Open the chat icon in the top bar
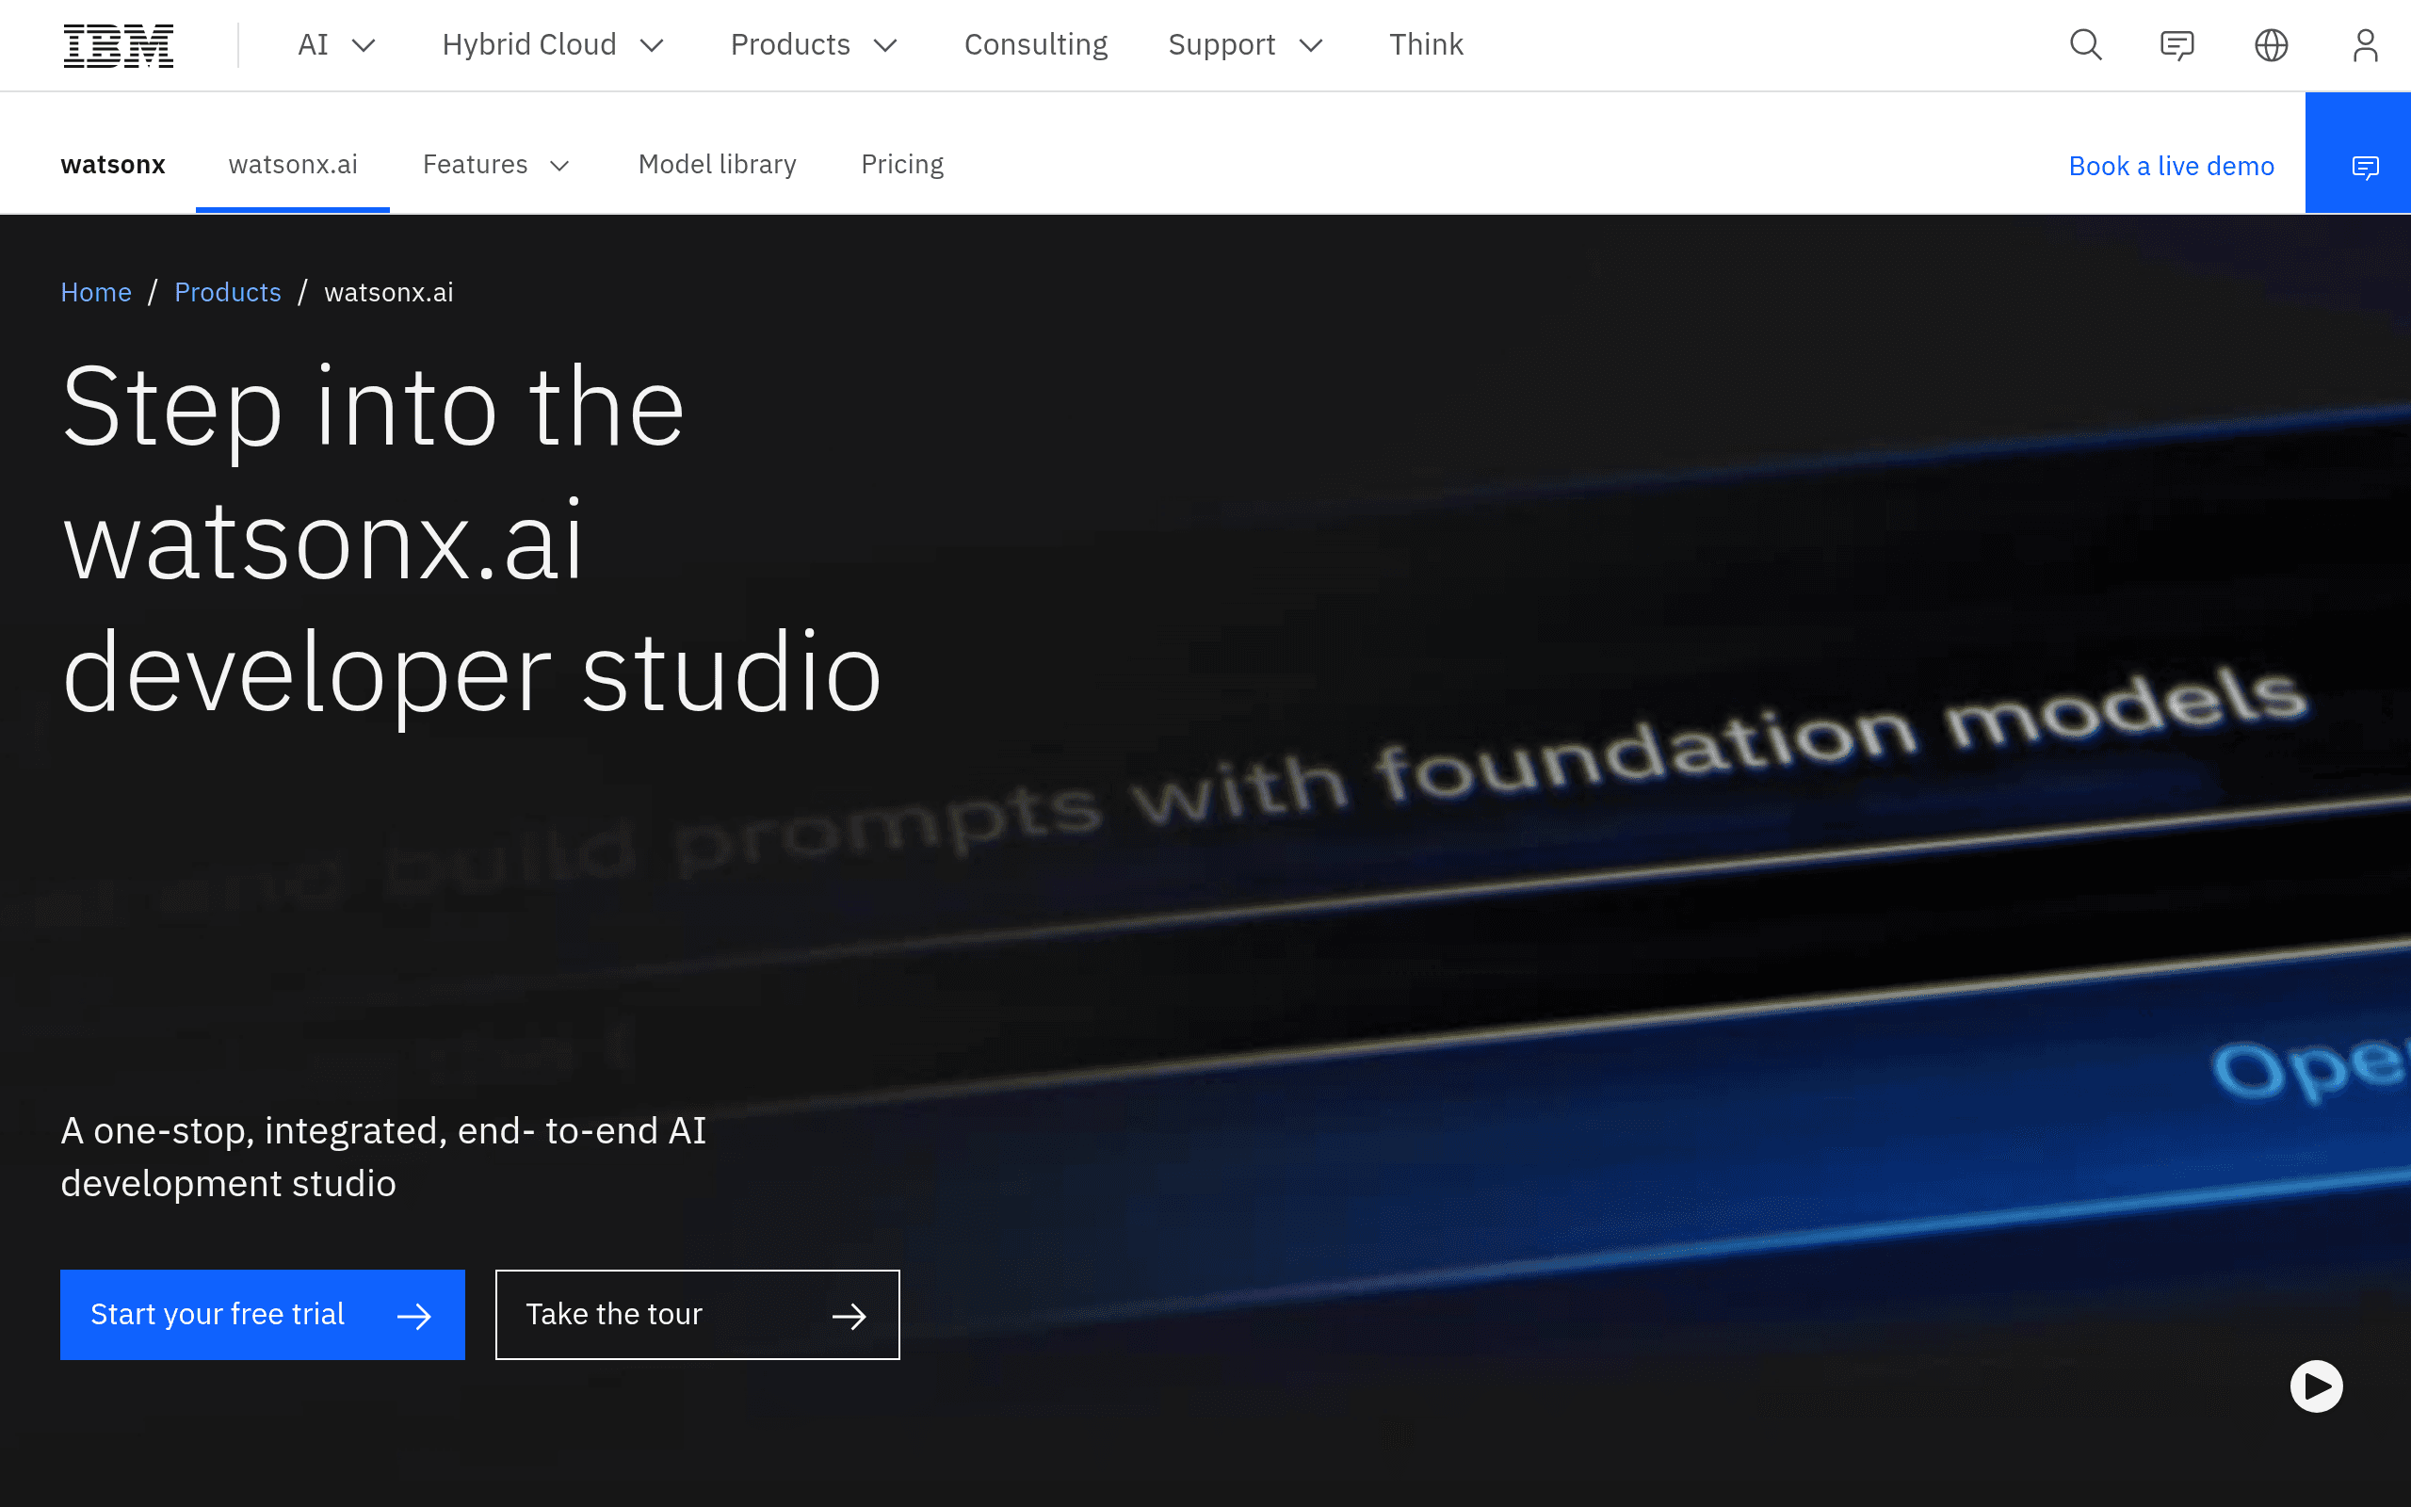The image size is (2411, 1507). point(2176,45)
